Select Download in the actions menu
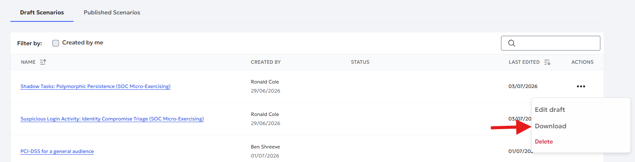 click(550, 126)
